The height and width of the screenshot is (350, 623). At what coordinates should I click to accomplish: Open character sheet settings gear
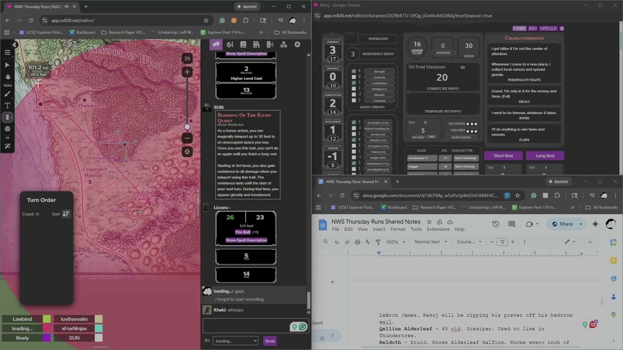coord(562,29)
